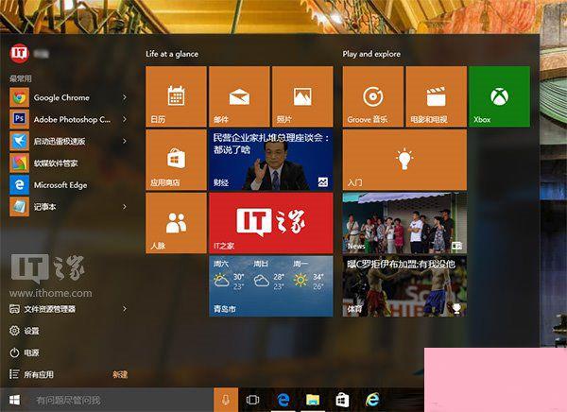Open 记事本 Notepad from the list
The image size is (567, 412).
coord(68,207)
